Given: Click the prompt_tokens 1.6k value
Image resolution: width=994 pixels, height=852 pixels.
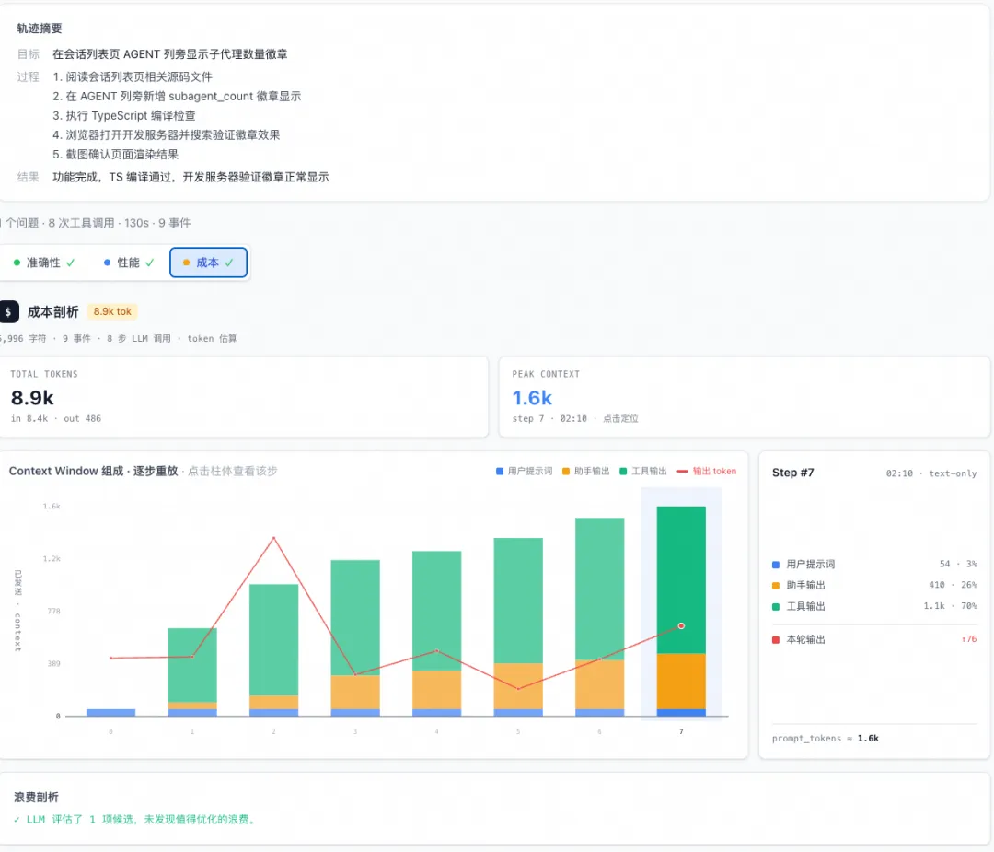Looking at the screenshot, I should pos(868,739).
